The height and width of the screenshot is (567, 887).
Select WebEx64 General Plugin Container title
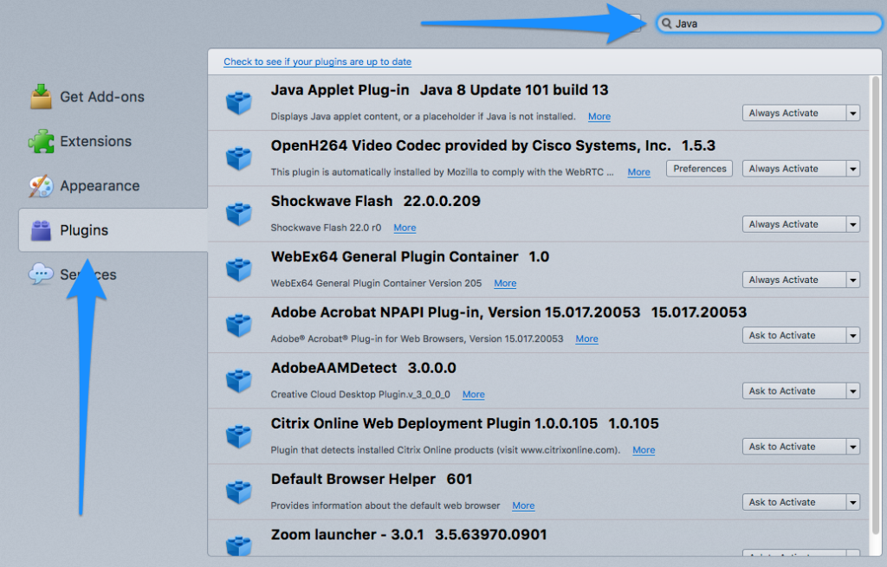pos(410,256)
